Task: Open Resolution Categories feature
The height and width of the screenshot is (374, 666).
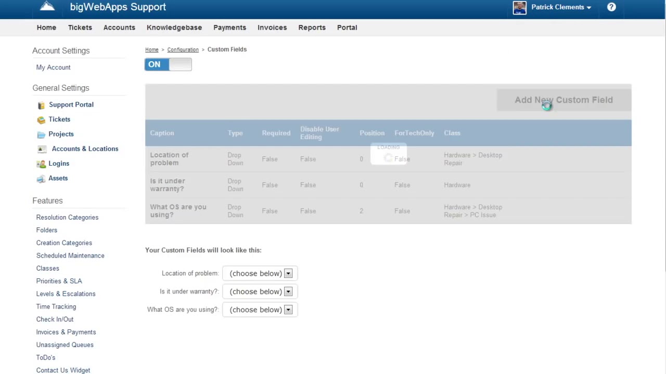Action: [67, 218]
